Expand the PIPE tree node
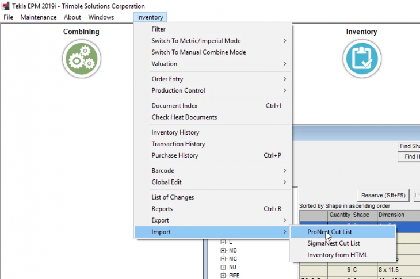This screenshot has width=420, height=279. (223, 276)
